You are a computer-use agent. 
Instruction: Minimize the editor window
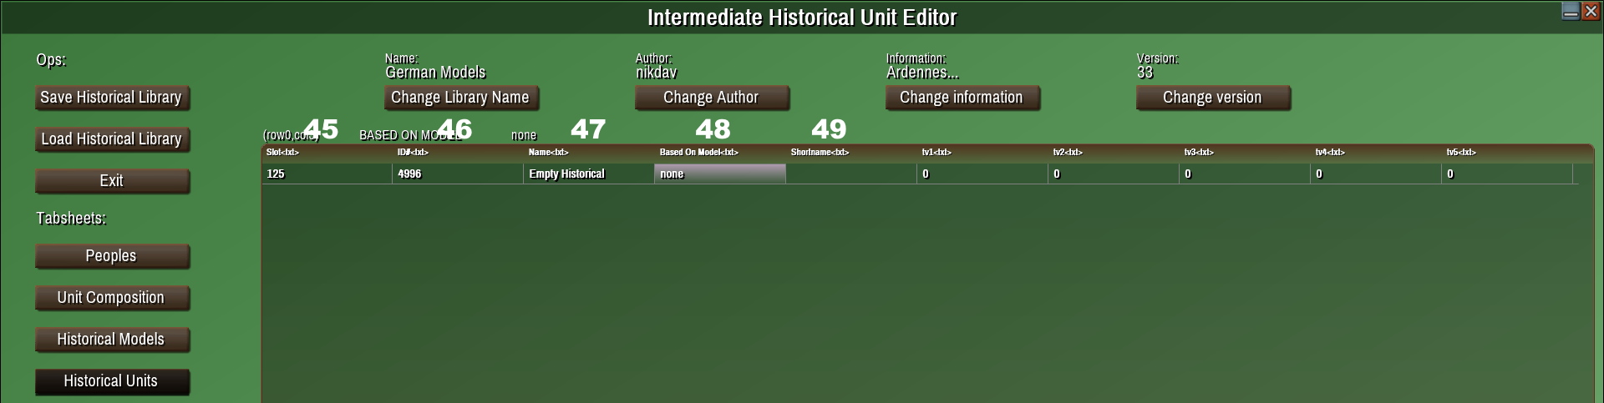(1571, 11)
